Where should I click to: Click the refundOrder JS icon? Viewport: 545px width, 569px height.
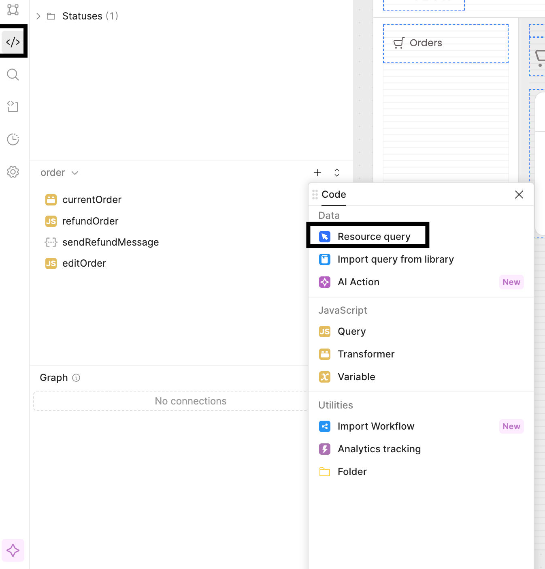pos(51,221)
